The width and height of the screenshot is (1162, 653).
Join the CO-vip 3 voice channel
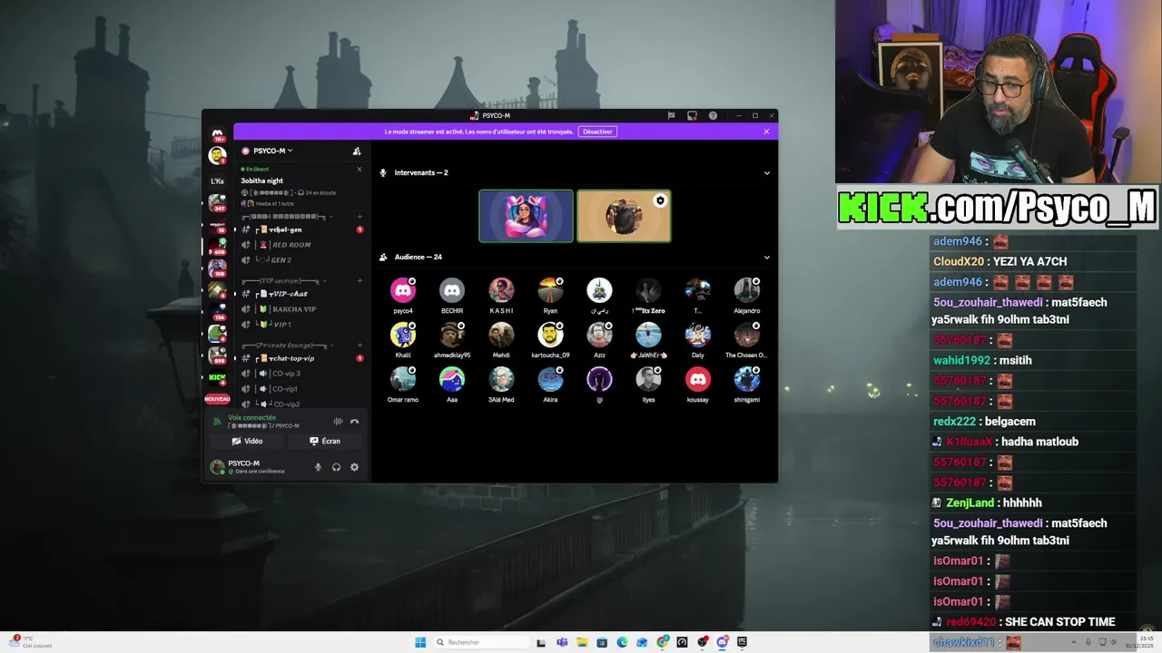point(302,374)
